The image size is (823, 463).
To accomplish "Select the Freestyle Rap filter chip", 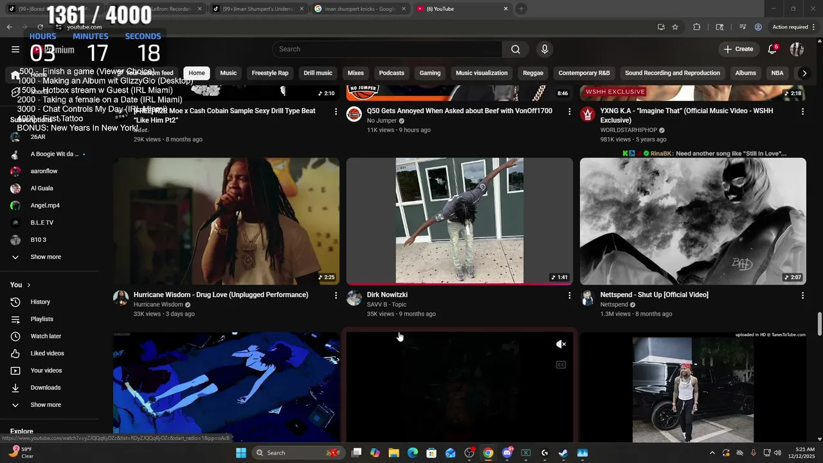I will coord(270,73).
